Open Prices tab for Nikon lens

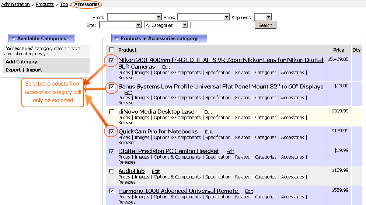point(124,73)
